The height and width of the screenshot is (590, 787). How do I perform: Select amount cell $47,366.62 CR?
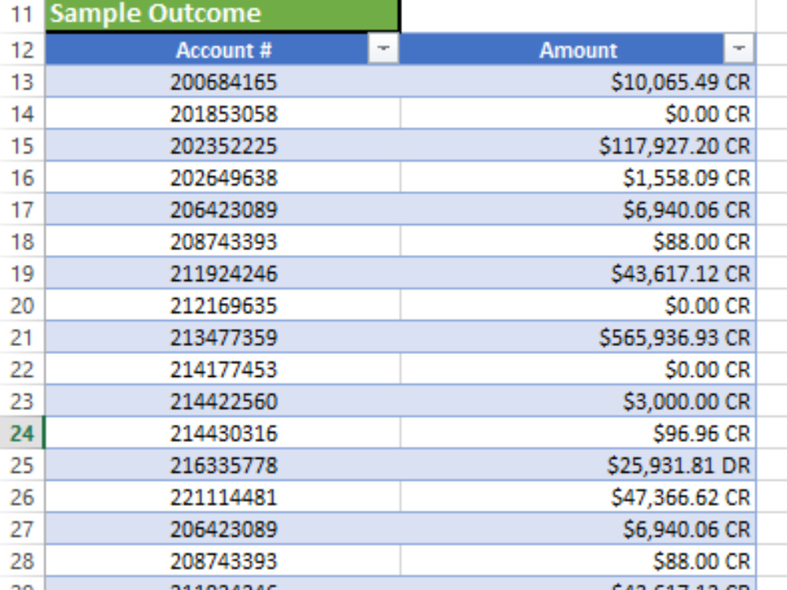click(x=578, y=497)
